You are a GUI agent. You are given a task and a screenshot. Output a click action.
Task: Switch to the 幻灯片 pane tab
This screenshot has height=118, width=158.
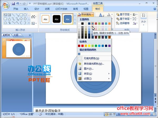click(x=6, y=35)
